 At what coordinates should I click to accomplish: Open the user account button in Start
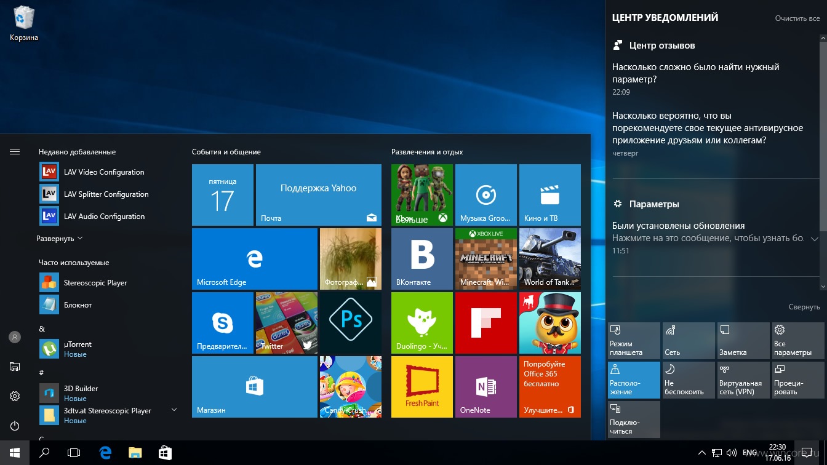[15, 337]
